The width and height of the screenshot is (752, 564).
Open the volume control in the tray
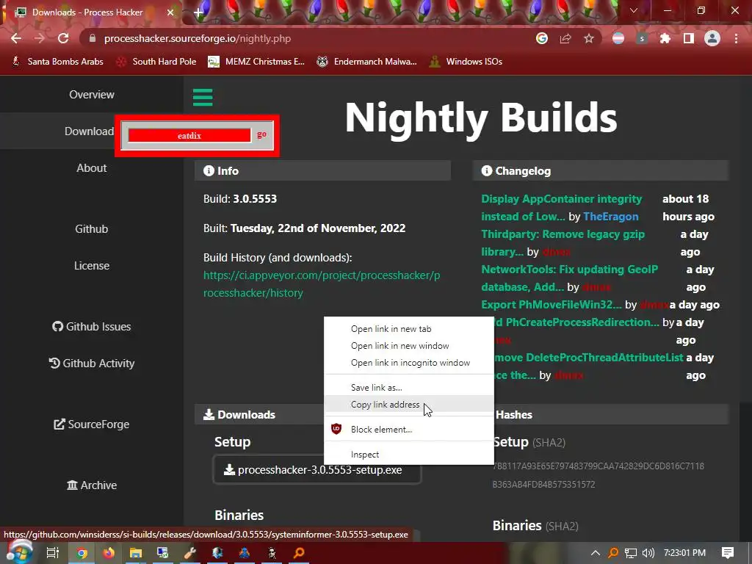pos(648,553)
